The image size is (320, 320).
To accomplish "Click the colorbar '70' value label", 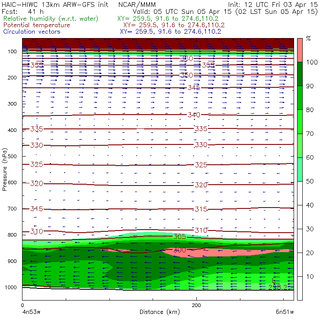I will [310, 134].
